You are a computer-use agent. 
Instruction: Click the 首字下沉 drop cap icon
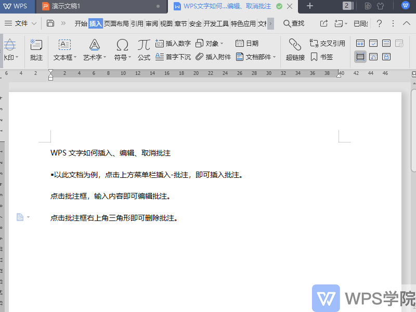point(160,57)
